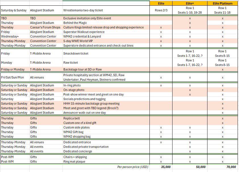Click the WM42 Gift bag cell
Image resolution: width=239 pixels, height=172 pixels.
106,132
